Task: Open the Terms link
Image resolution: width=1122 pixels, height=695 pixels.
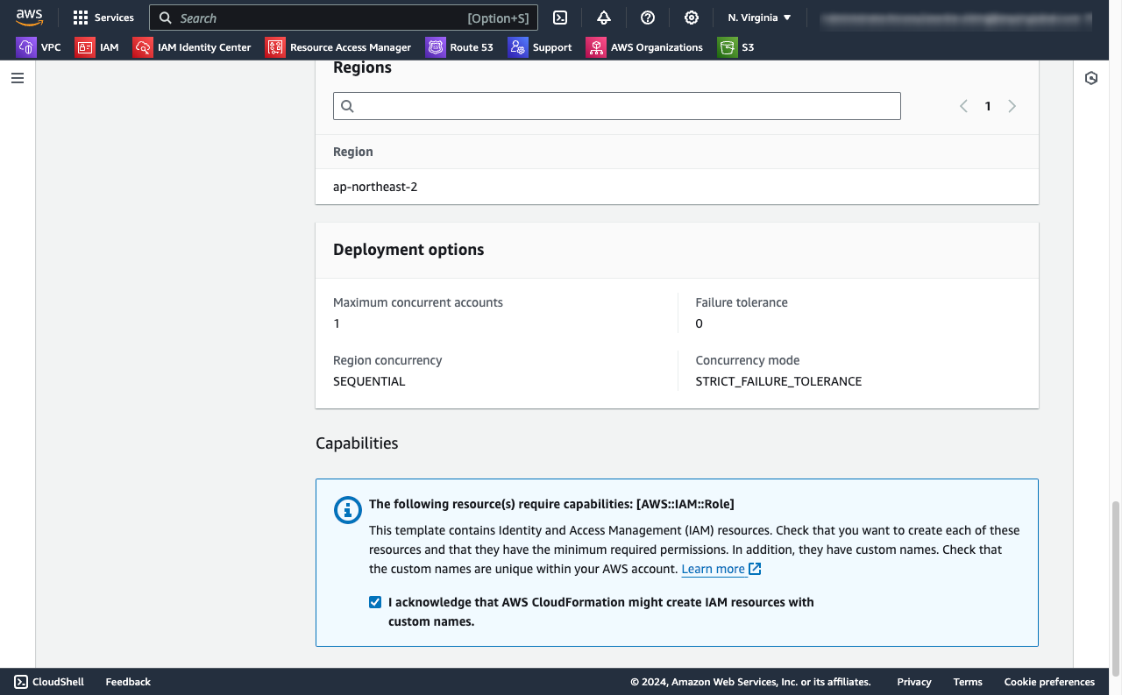Action: tap(968, 682)
